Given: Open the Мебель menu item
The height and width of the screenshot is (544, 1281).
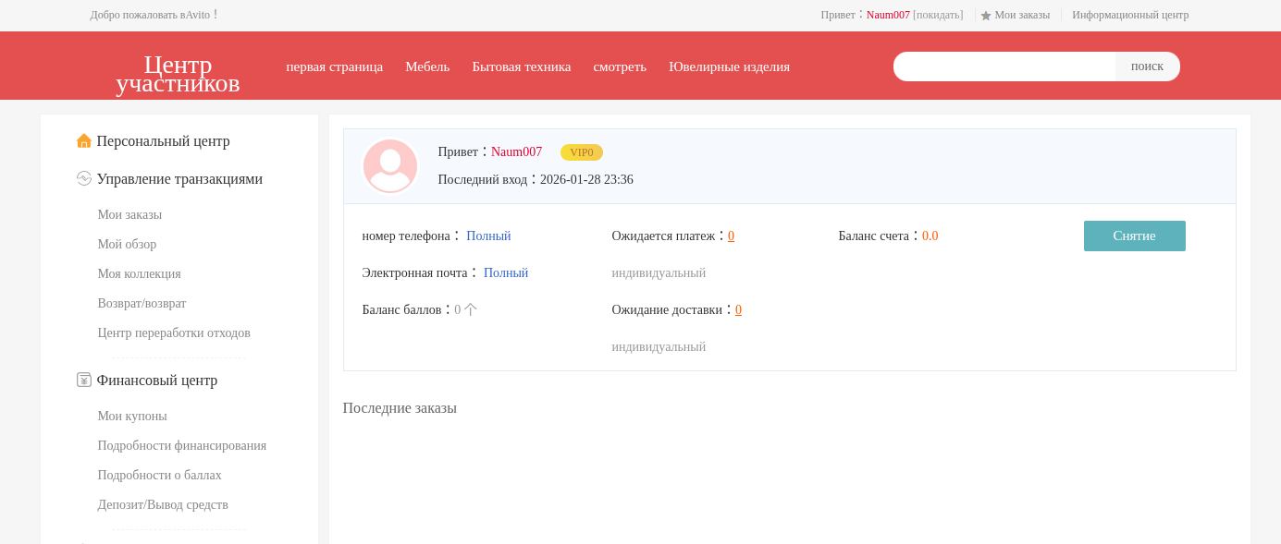Looking at the screenshot, I should 427,66.
